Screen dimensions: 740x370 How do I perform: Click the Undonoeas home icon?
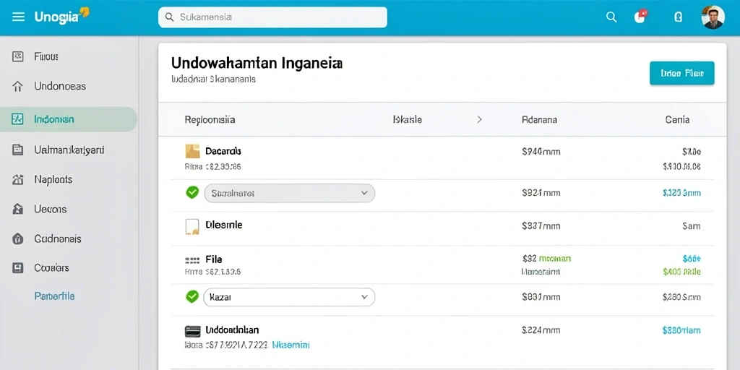[17, 87]
